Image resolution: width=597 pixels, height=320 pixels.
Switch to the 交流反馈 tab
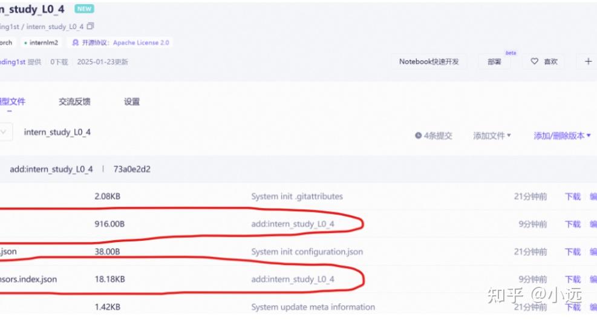point(74,102)
